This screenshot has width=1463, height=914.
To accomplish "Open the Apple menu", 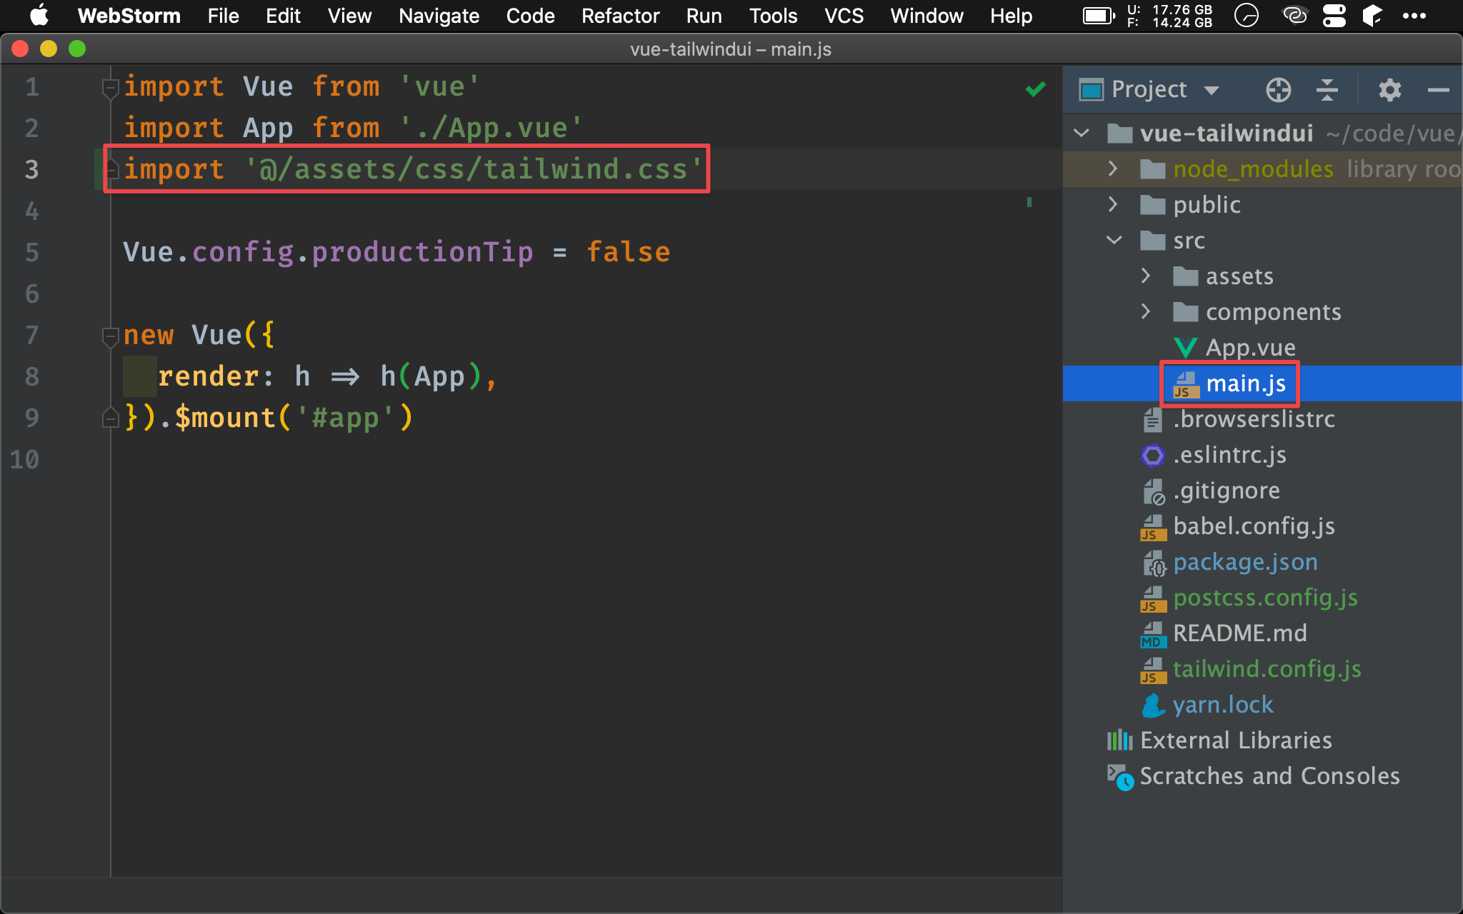I will pos(39,15).
